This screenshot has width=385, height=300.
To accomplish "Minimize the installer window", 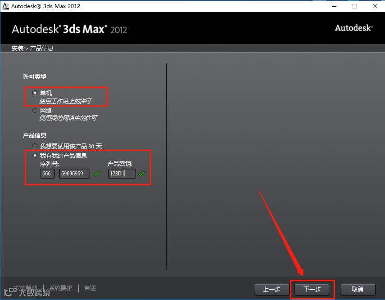I will point(334,6).
